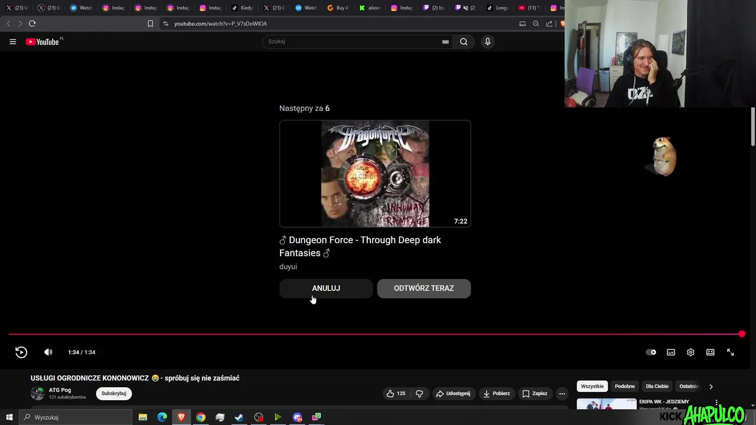Expand more filter chips with arrow
The width and height of the screenshot is (756, 425).
tap(711, 387)
